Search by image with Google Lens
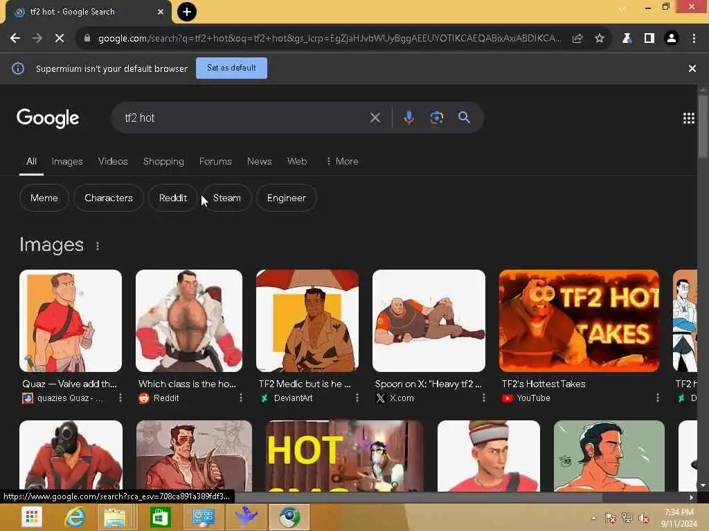 (436, 118)
